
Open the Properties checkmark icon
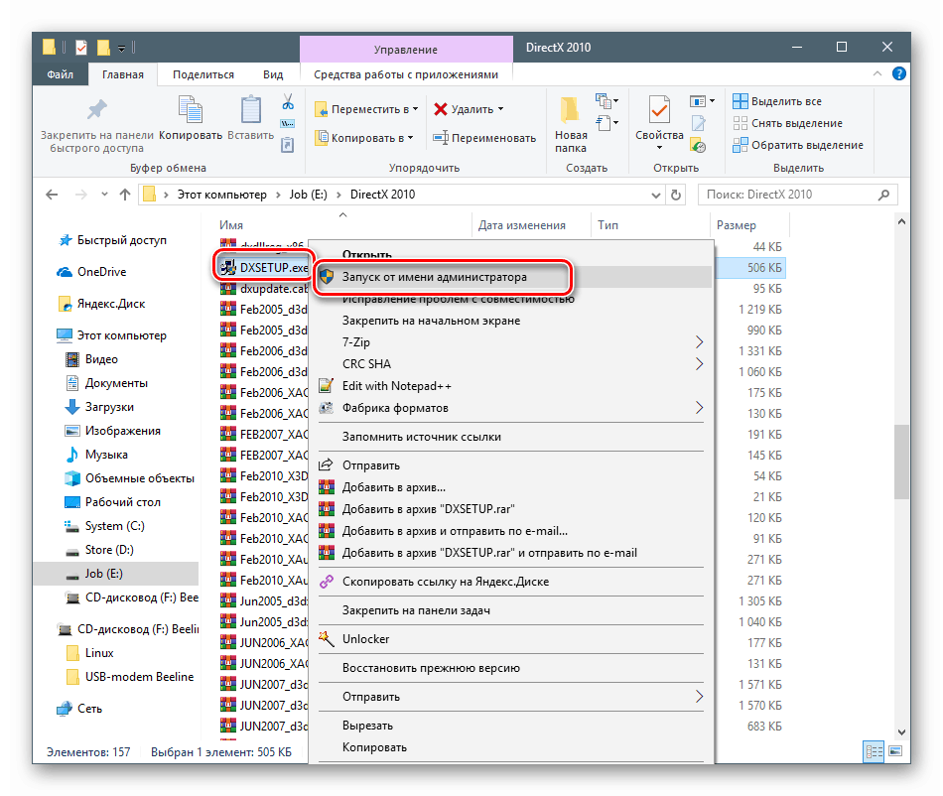click(659, 110)
